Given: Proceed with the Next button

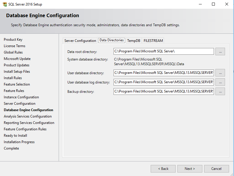Looking at the screenshot, I should [190, 169].
